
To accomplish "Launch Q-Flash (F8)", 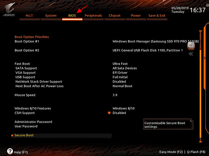I will [x=196, y=152].
